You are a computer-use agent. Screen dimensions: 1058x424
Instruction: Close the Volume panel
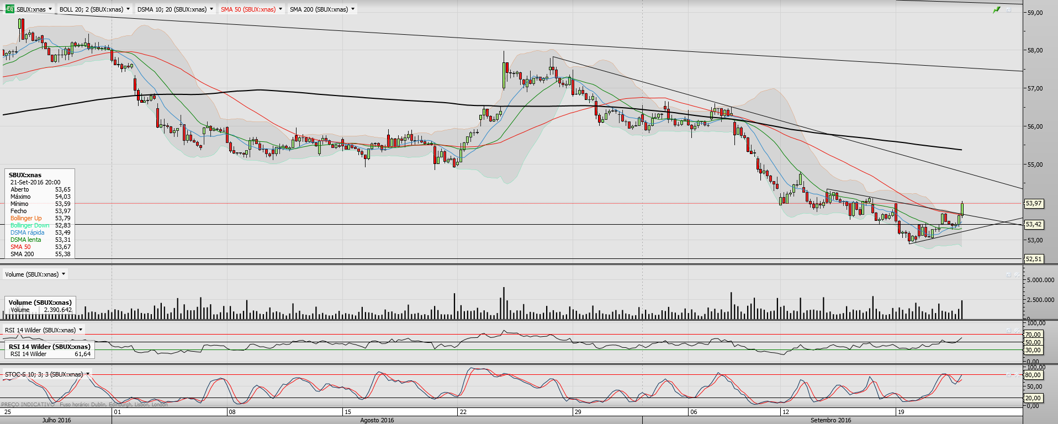click(x=1017, y=274)
